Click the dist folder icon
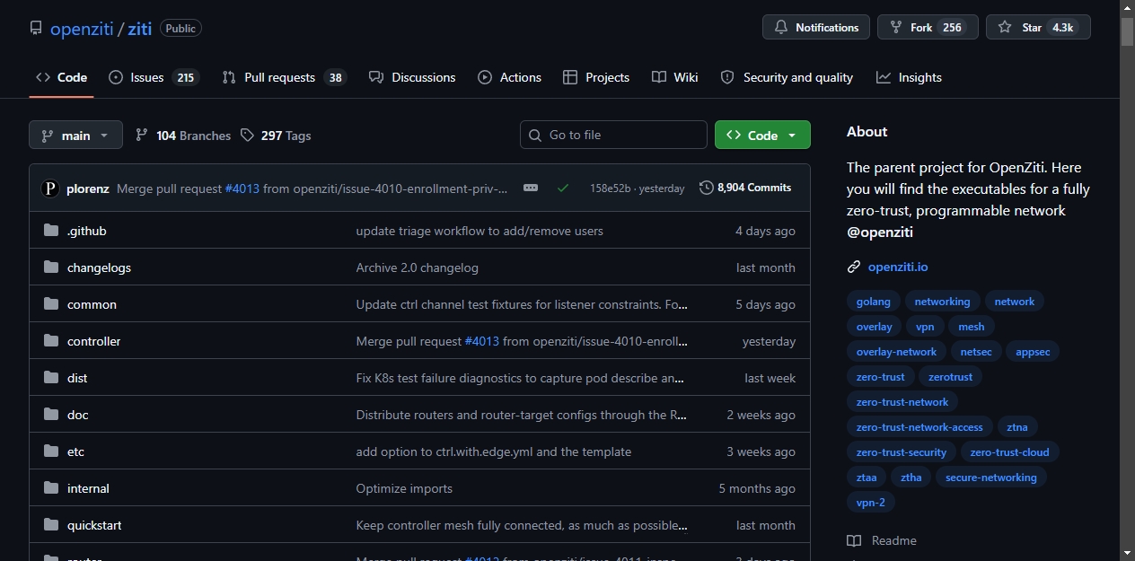 (x=51, y=378)
